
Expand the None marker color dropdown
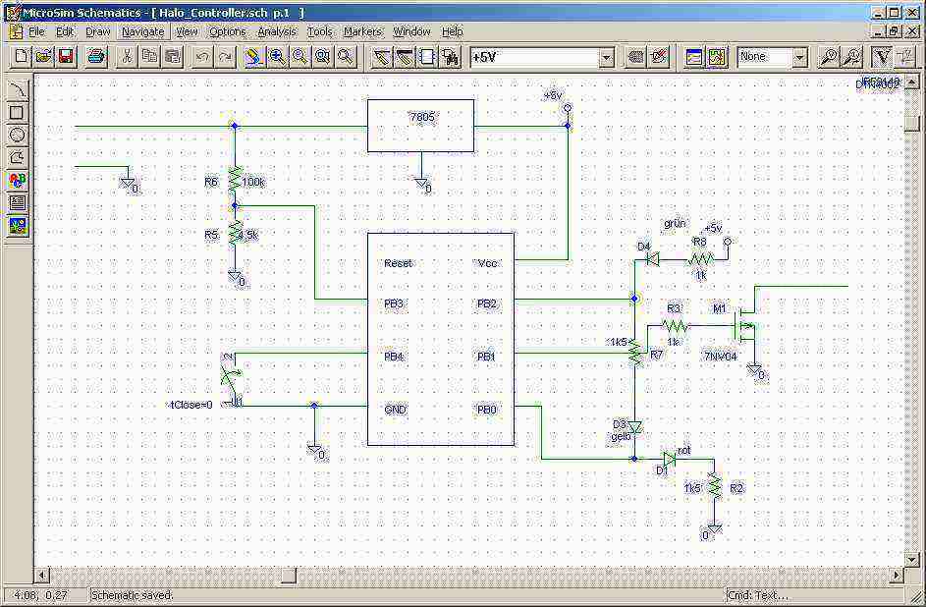pyautogui.click(x=799, y=57)
